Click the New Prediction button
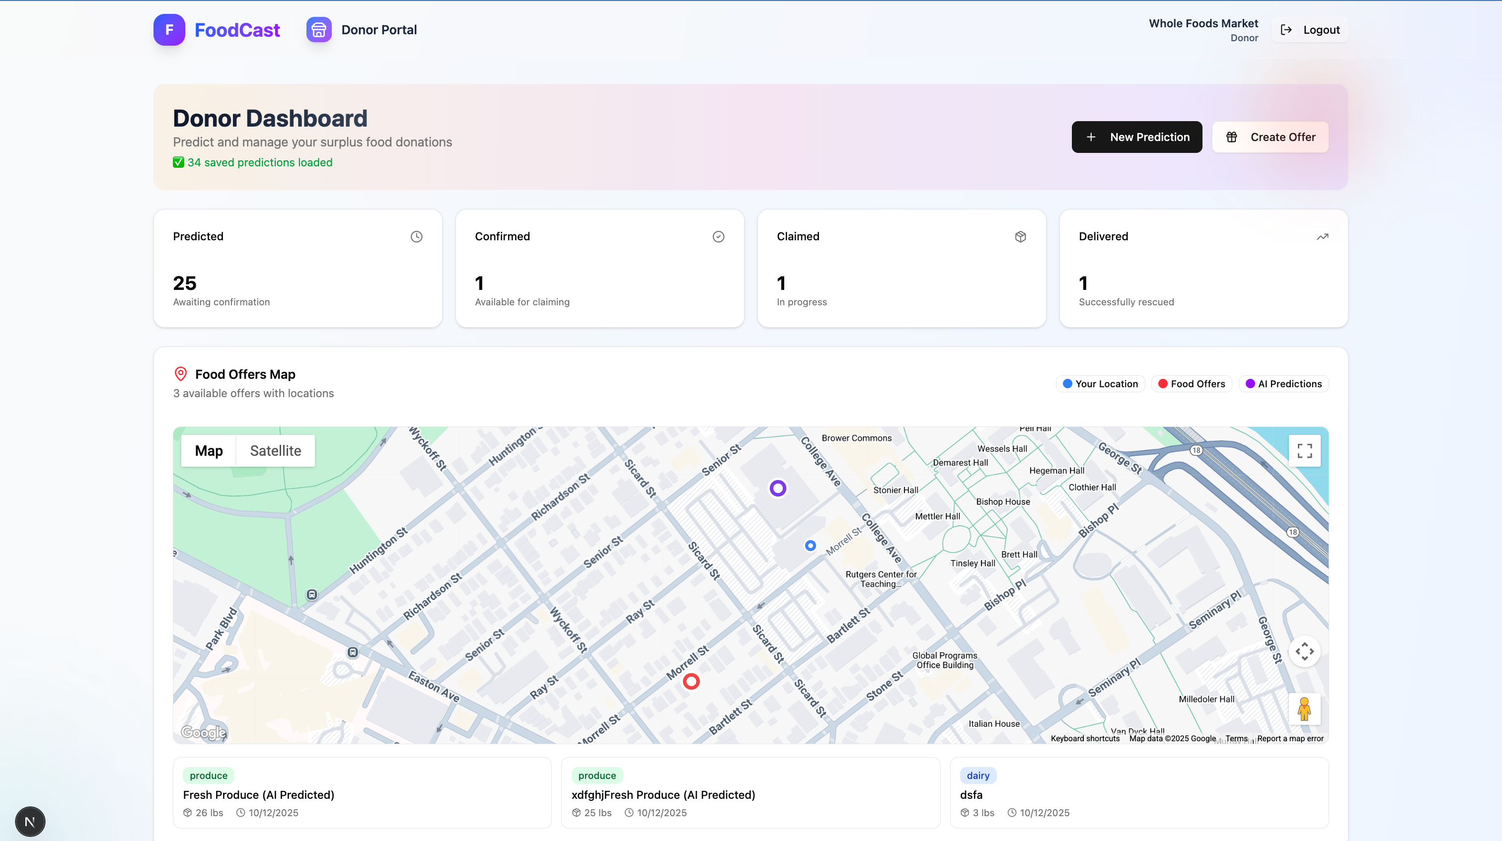This screenshot has width=1502, height=841. pyautogui.click(x=1136, y=137)
